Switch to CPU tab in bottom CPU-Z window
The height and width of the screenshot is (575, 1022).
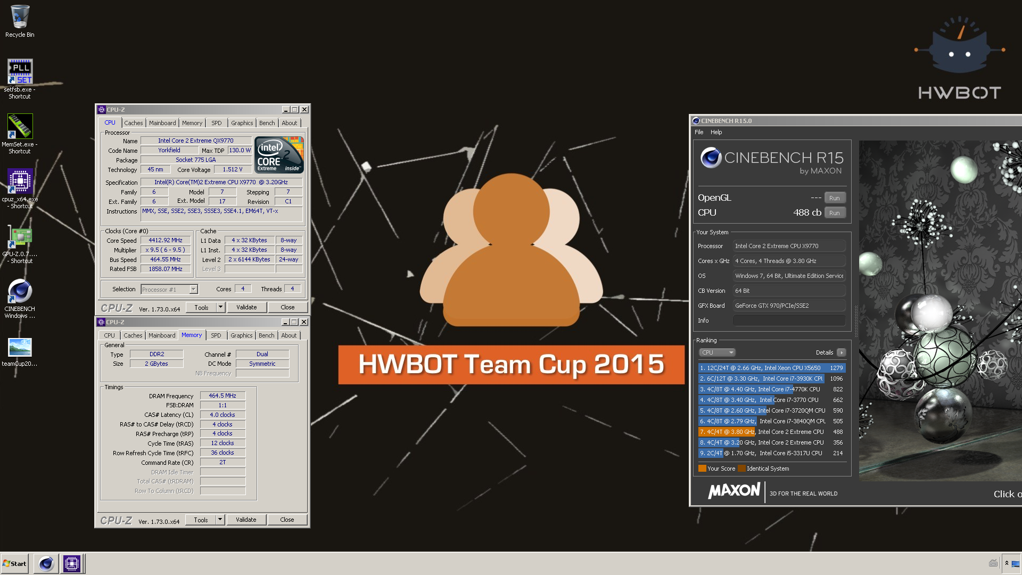(x=109, y=335)
